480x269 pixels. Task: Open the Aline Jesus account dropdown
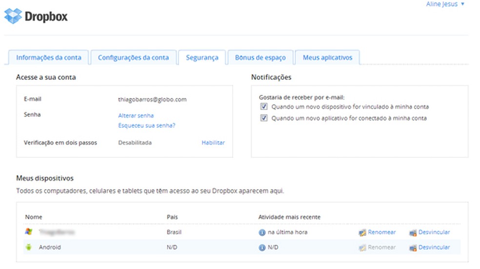click(445, 4)
